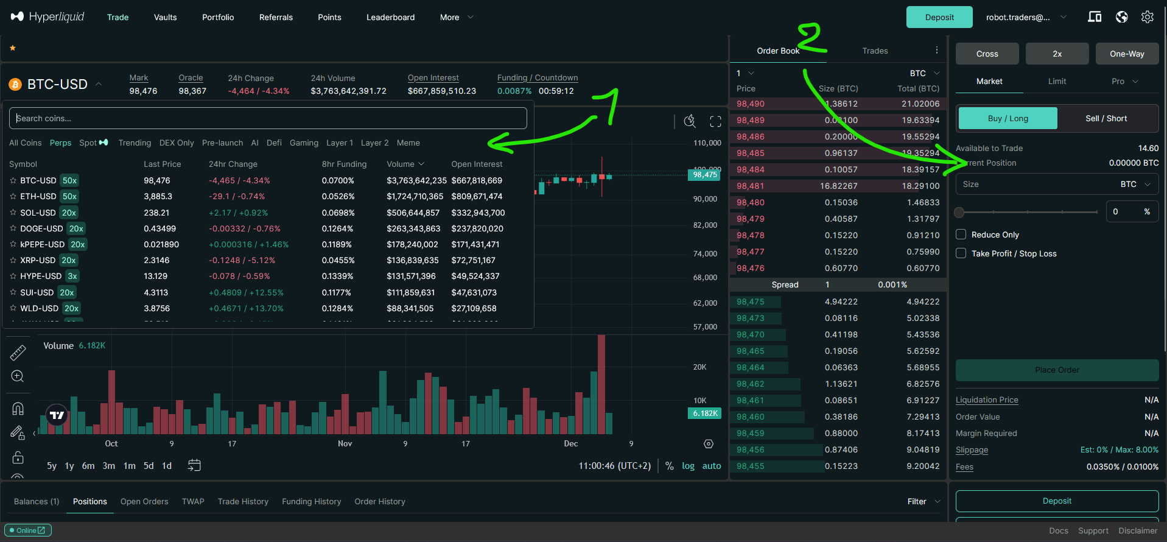Click the Online status indicator
The width and height of the screenshot is (1167, 542).
(28, 530)
